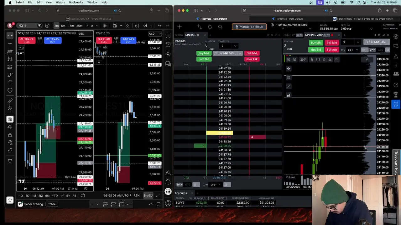The image size is (401, 225).
Task: Open the timeframe dropdown chevron after D
Action: (x=96, y=26)
